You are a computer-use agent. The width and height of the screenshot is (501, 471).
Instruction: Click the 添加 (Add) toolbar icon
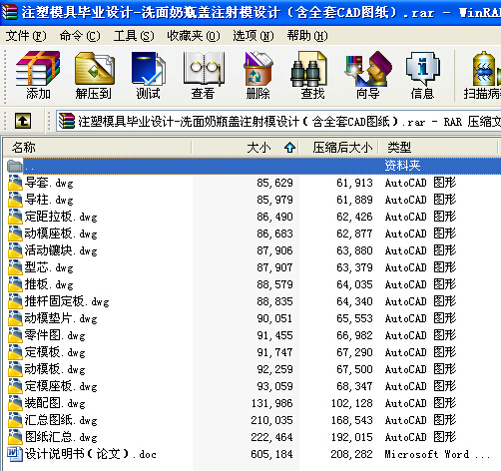point(38,68)
